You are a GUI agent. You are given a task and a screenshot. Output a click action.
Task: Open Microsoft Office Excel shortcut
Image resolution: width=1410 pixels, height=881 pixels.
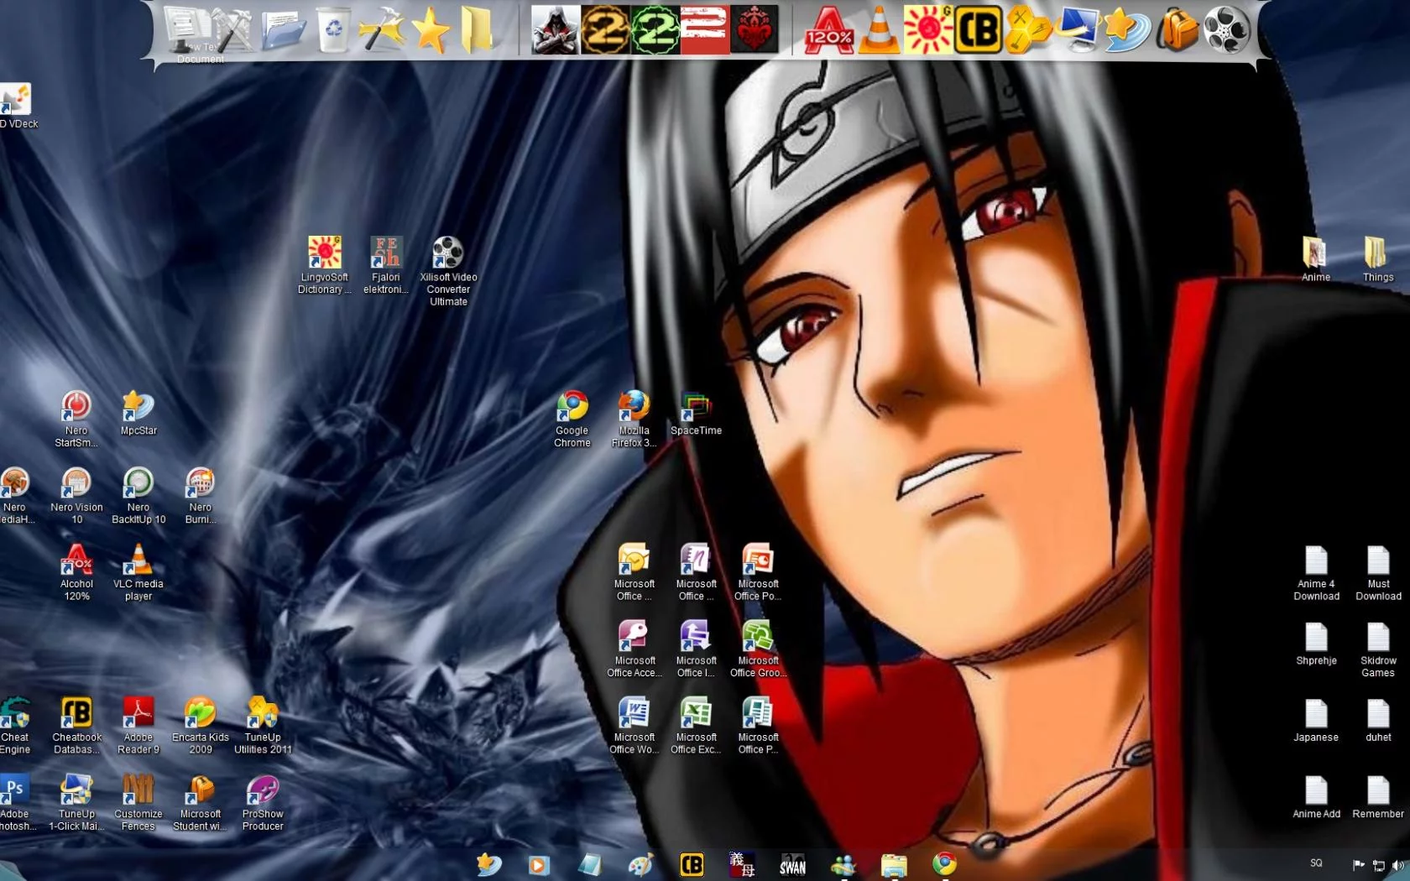coord(696,726)
